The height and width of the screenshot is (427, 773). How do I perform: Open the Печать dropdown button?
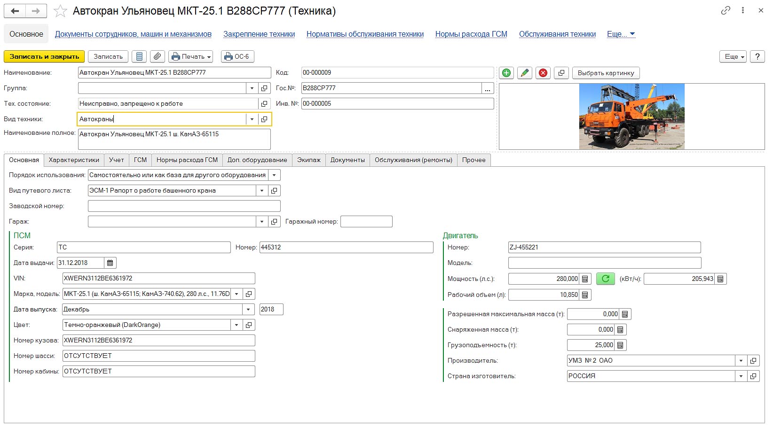coord(191,56)
